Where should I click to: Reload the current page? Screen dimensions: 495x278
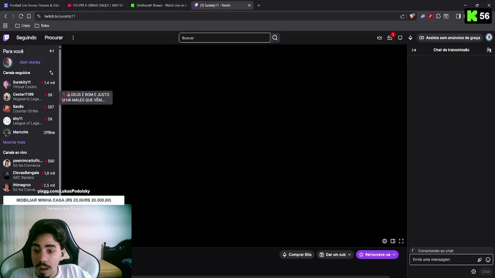[x=21, y=16]
